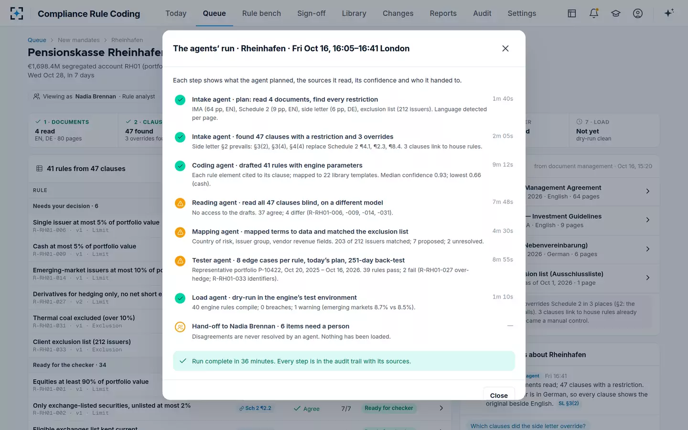Close the agents' run dialog with X
Viewport: 688px width, 430px height.
click(x=505, y=48)
